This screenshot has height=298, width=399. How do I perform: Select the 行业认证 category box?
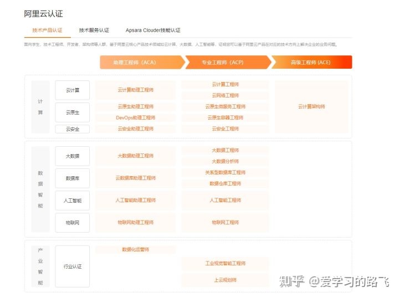pyautogui.click(x=73, y=266)
